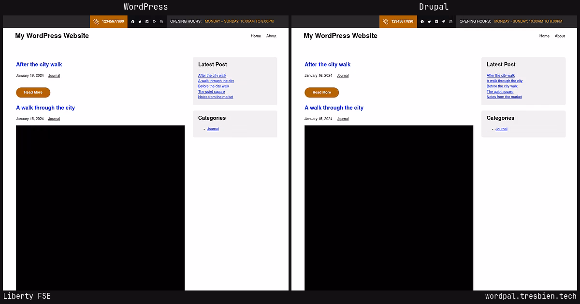Viewport: 580px width, 304px height.
Task: Open the Pinterest icon in Drupal panel
Action: (x=444, y=22)
